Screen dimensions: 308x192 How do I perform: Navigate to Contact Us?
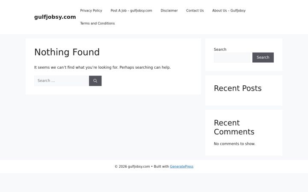click(x=195, y=11)
